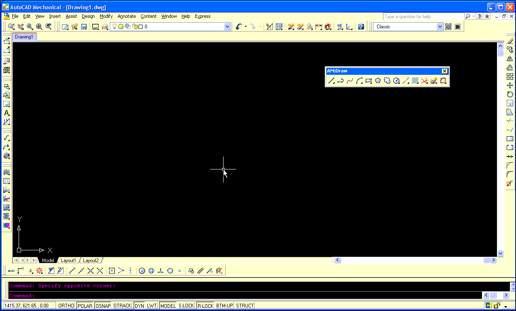Image resolution: width=516 pixels, height=311 pixels.
Task: Close the AM:Draw floating toolbar
Action: tap(444, 71)
